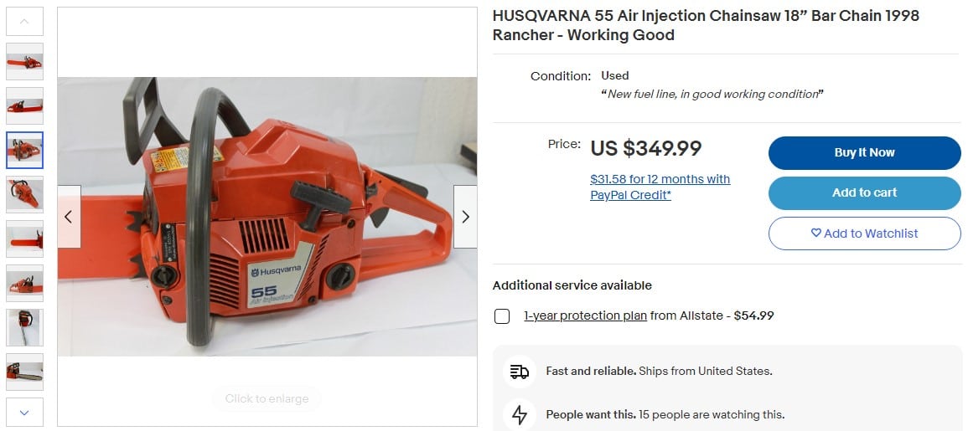This screenshot has width=968, height=431.
Task: Select the currently highlighted third thumbnail
Action: coord(24,150)
